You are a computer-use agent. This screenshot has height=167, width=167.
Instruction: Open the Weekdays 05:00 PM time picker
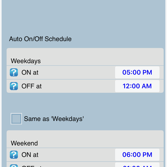pos(137,73)
